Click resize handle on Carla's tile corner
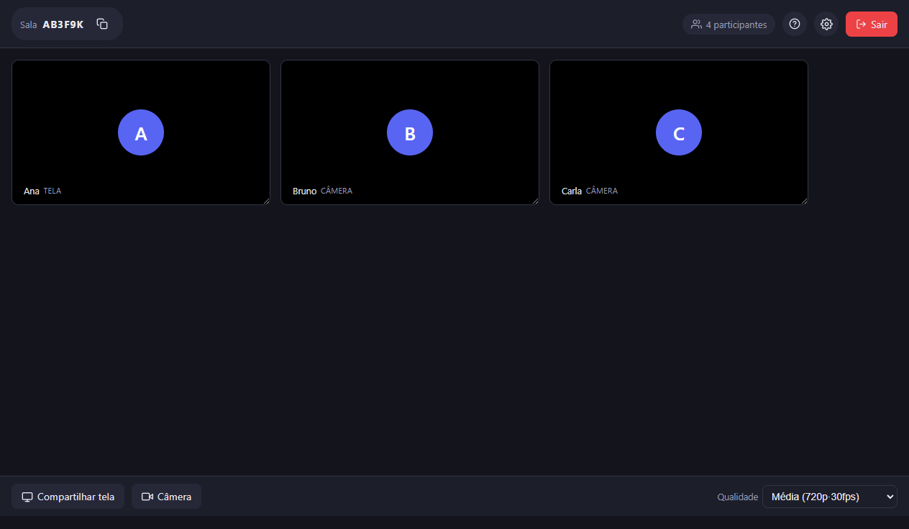This screenshot has width=909, height=529. 804,201
